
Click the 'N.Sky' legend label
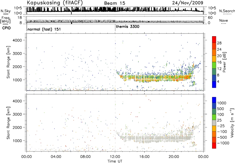pyautogui.click(x=6, y=11)
